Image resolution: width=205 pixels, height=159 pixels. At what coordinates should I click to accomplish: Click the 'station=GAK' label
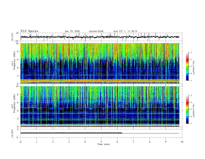click(x=96, y=31)
